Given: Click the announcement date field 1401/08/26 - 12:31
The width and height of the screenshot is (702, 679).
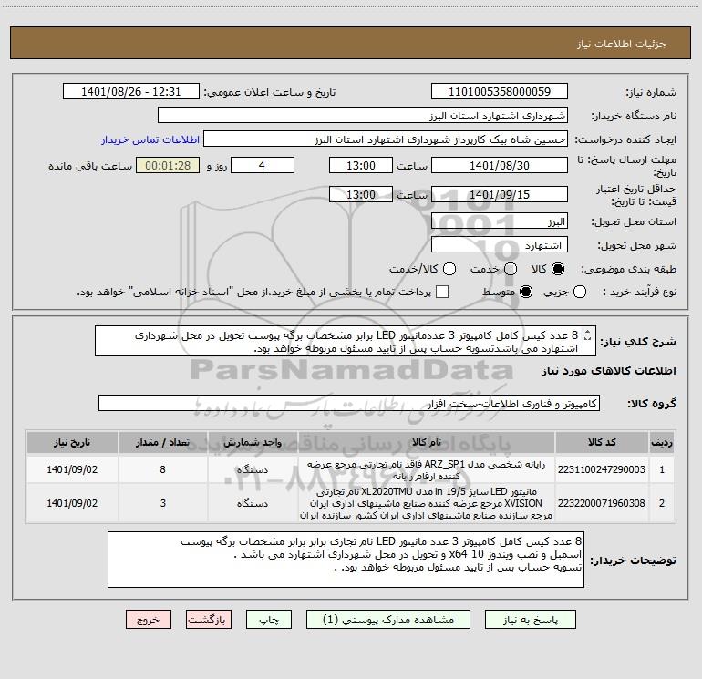Looking at the screenshot, I should click(x=130, y=92).
